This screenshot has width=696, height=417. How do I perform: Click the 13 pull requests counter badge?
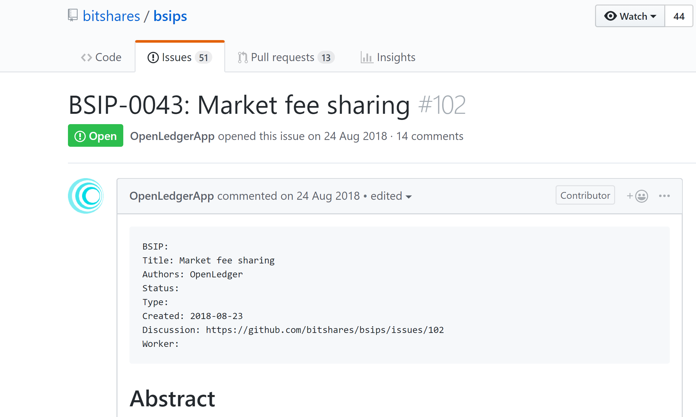coord(326,58)
